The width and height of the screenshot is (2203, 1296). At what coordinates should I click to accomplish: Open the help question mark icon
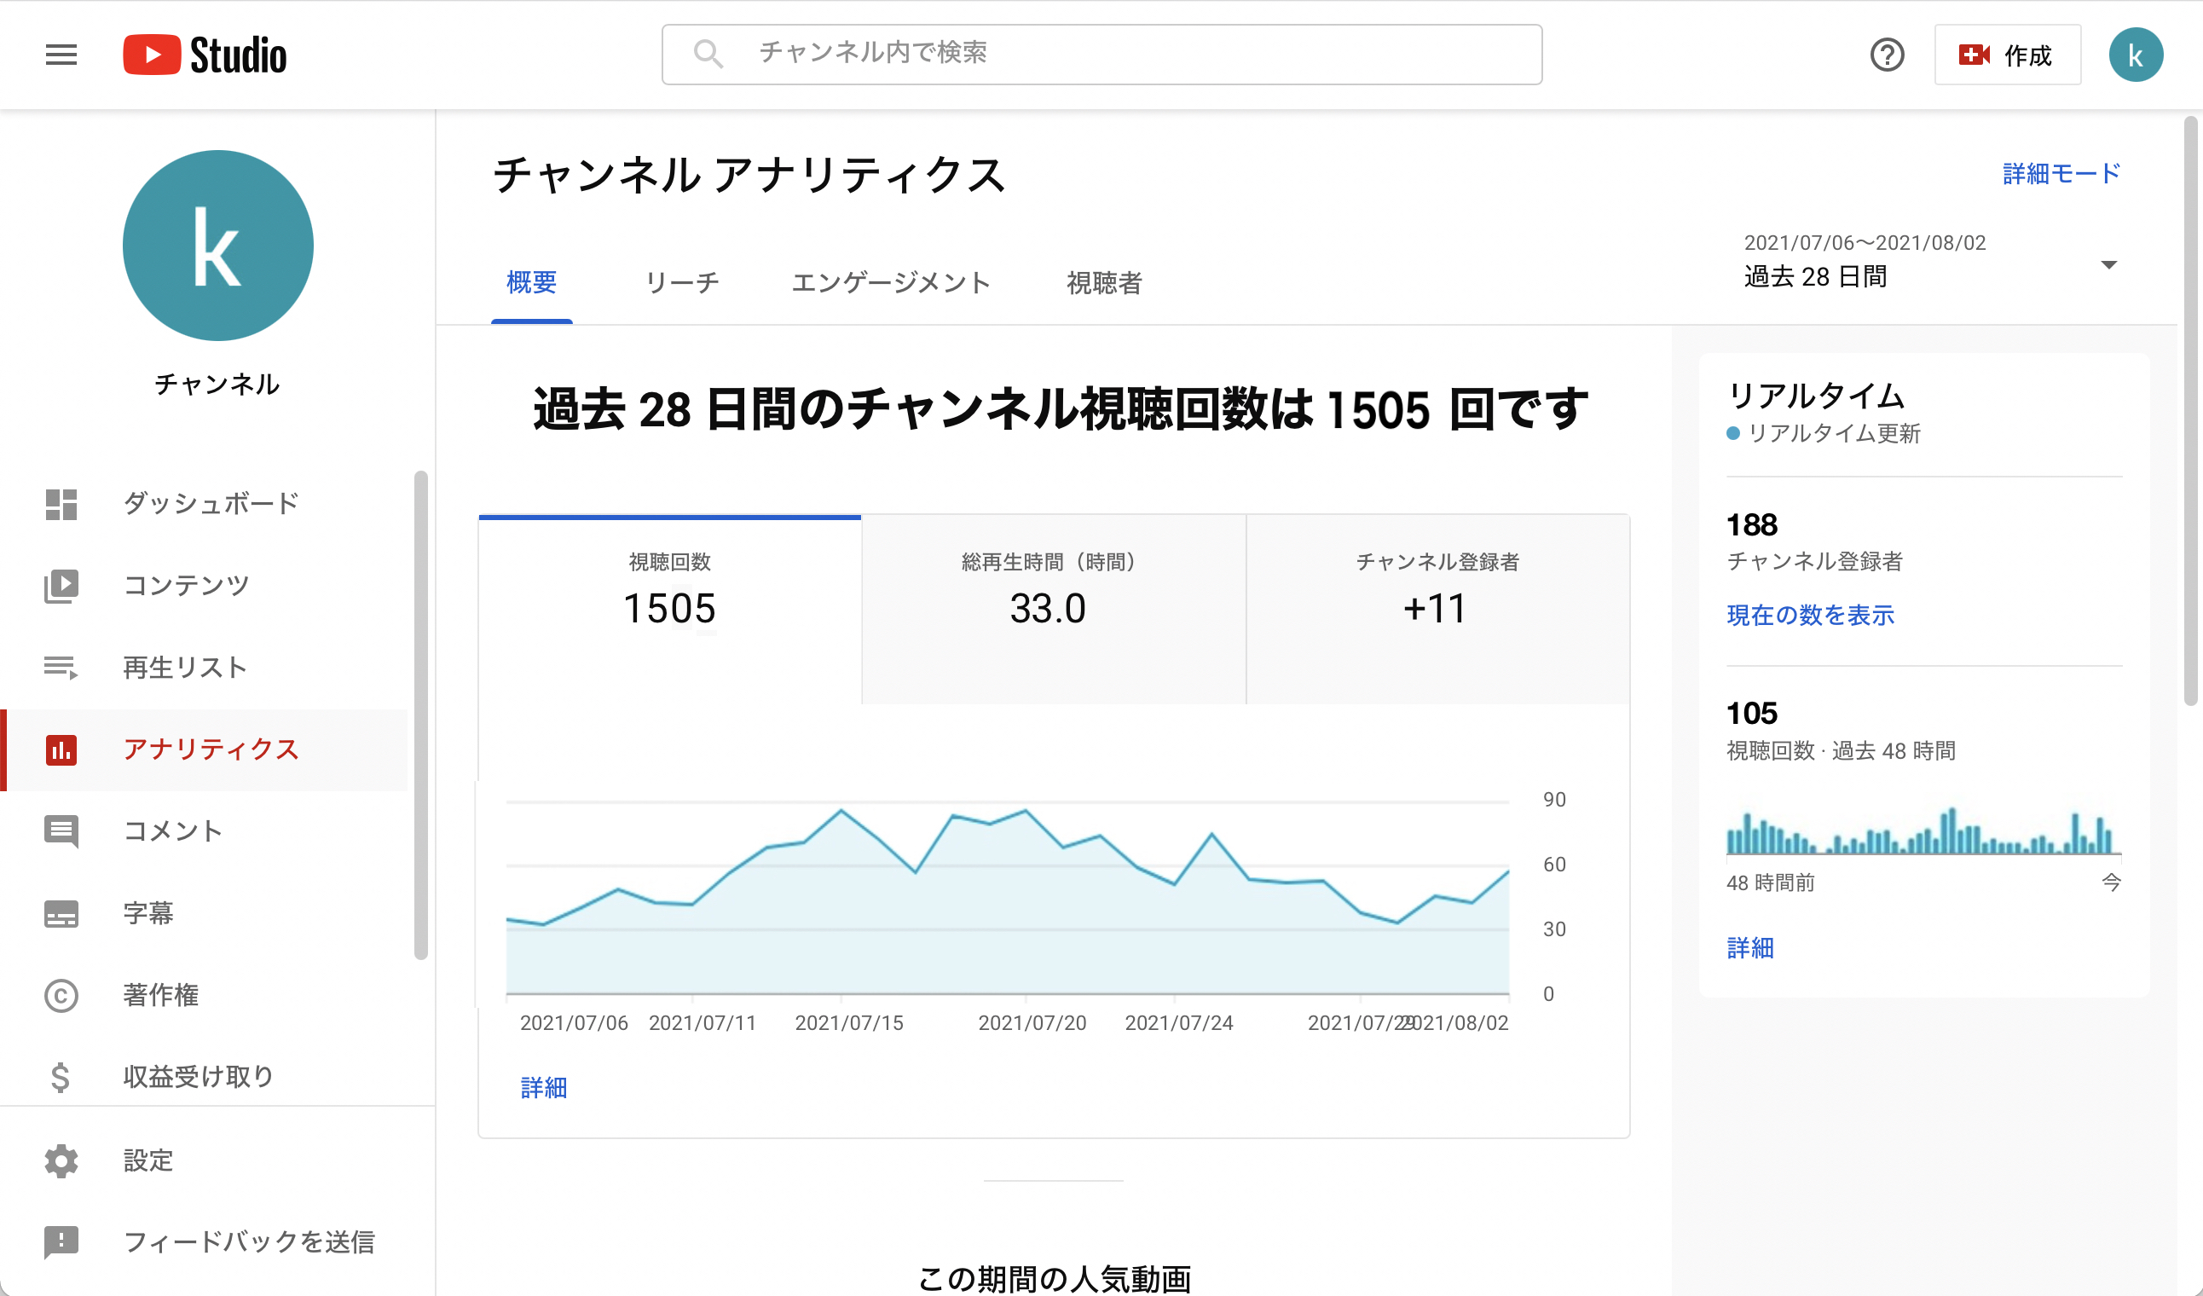1887,55
